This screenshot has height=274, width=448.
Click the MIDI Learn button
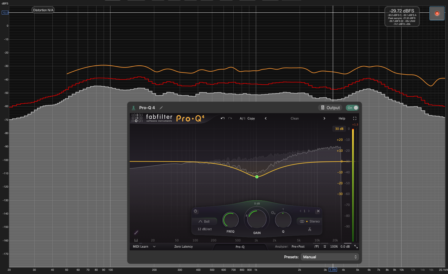click(x=140, y=246)
